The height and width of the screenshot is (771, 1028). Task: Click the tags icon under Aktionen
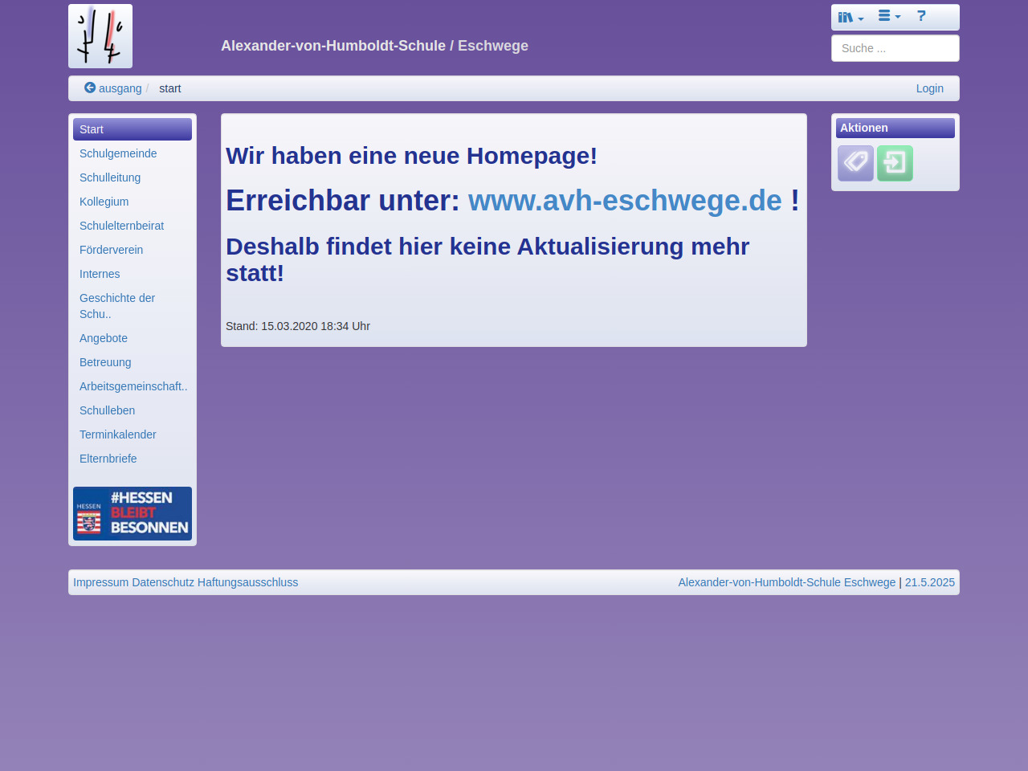point(855,163)
